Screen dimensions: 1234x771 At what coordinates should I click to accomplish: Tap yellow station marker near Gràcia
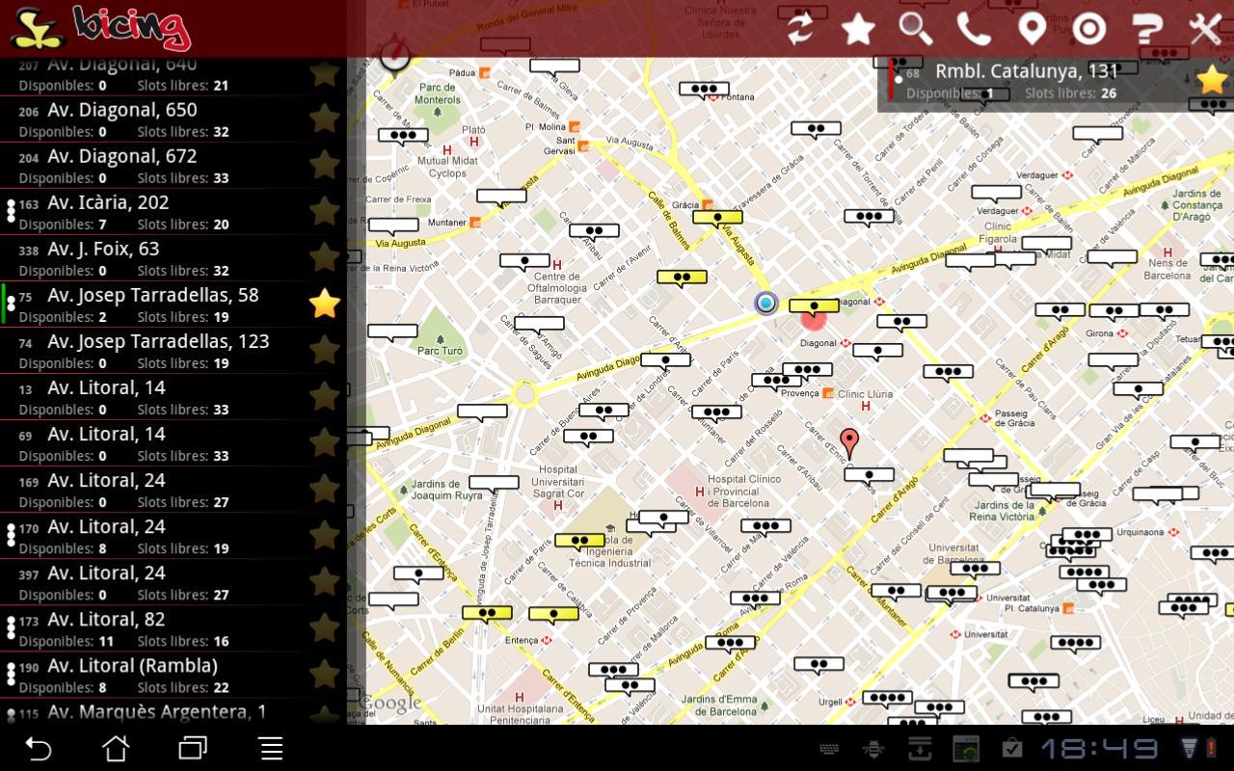click(x=717, y=219)
